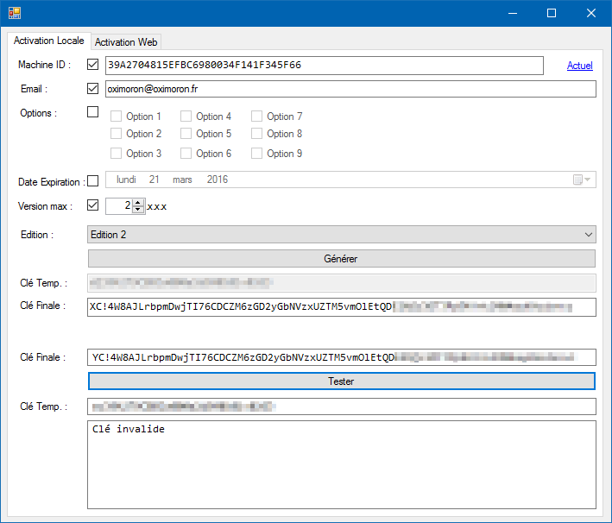
Task: Enable the Date Expiration checkbox
Action: (x=93, y=181)
